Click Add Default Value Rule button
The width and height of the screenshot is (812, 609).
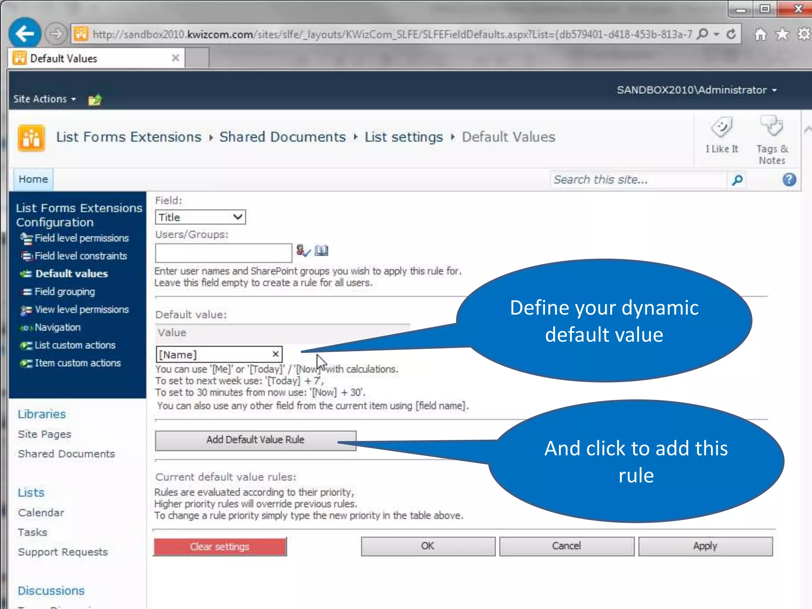[x=256, y=440]
